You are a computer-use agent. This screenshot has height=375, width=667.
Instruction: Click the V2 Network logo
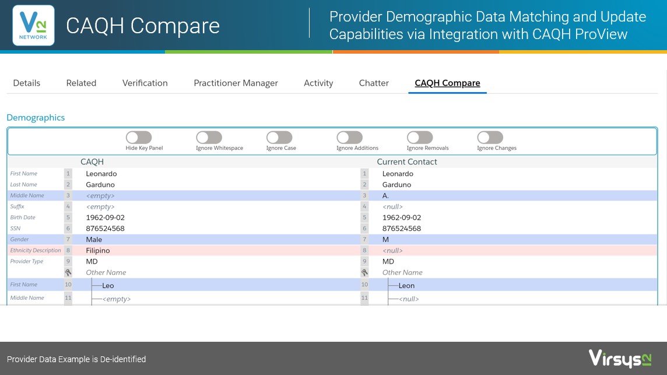pyautogui.click(x=34, y=26)
